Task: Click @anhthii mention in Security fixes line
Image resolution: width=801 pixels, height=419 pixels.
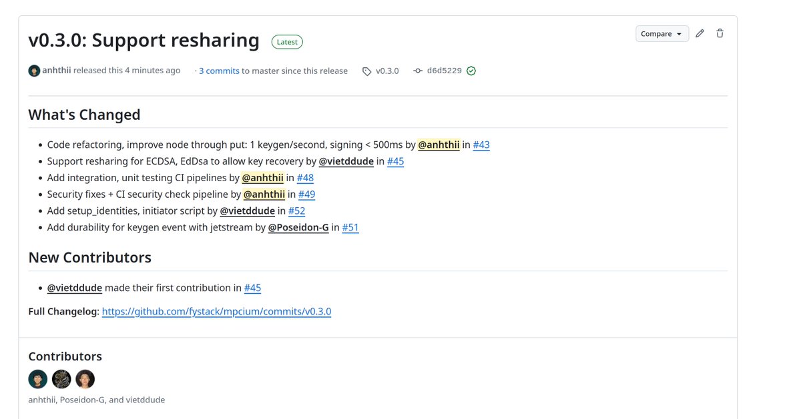Action: pos(264,195)
